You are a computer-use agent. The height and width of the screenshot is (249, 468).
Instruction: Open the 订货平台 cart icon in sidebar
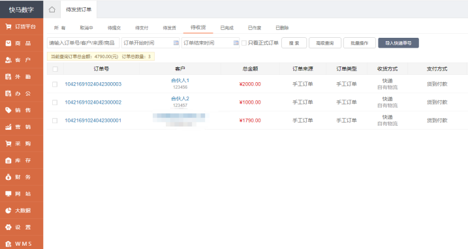pos(8,27)
